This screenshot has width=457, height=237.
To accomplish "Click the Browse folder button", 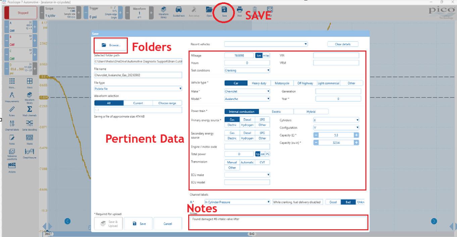I will [111, 45].
